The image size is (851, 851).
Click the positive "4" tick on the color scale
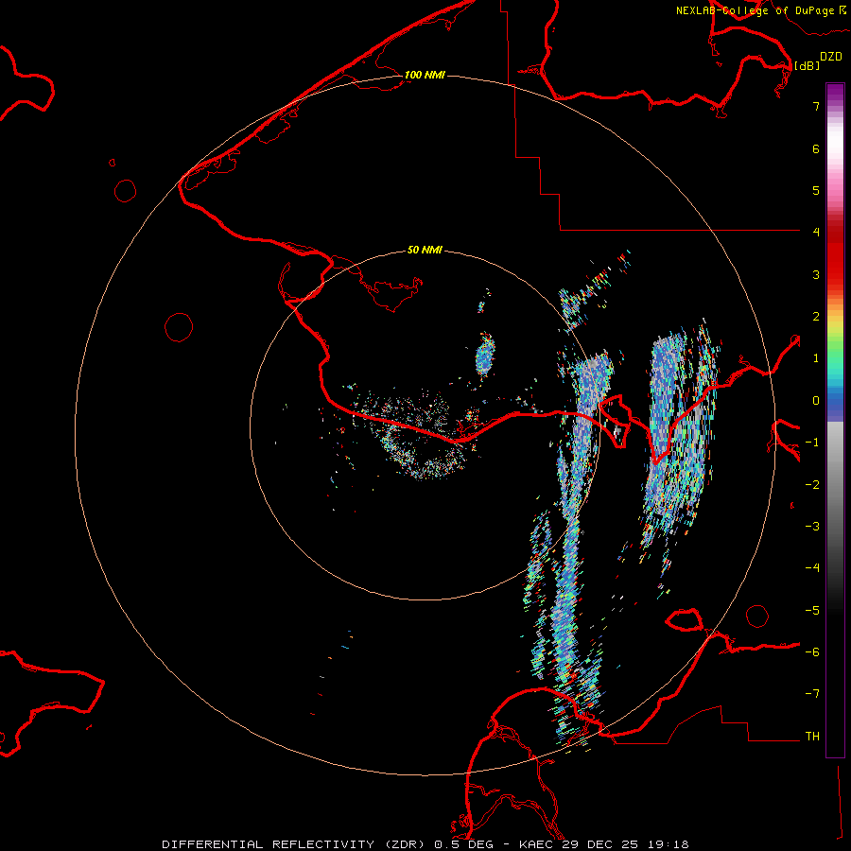(816, 232)
